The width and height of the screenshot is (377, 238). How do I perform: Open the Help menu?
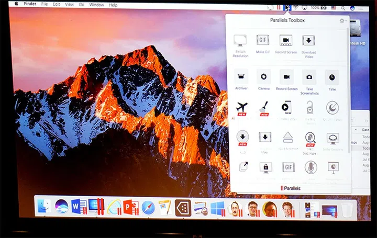113,5
